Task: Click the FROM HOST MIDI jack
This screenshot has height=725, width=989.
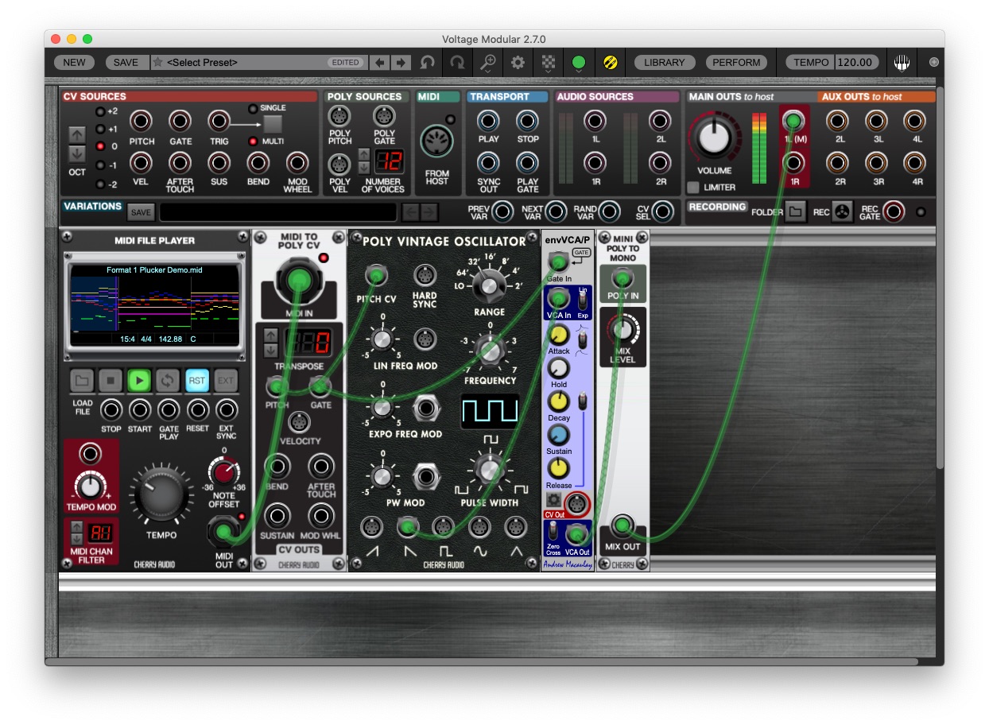Action: (436, 141)
